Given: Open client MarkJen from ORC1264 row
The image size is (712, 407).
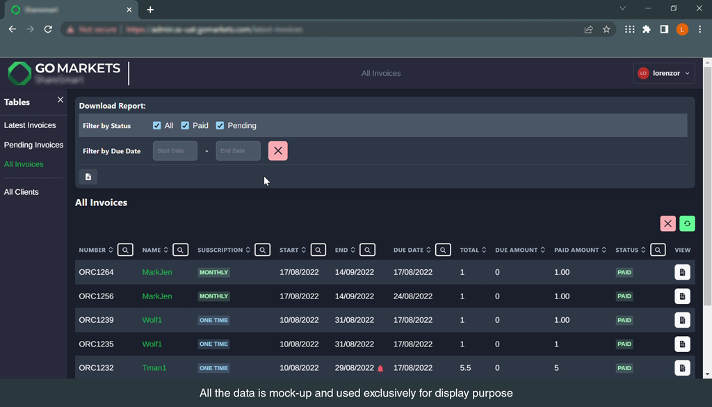Looking at the screenshot, I should coord(157,272).
